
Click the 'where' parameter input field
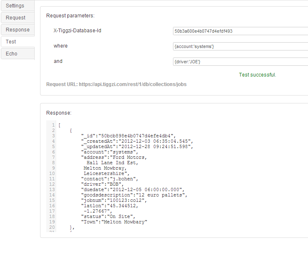240,46
